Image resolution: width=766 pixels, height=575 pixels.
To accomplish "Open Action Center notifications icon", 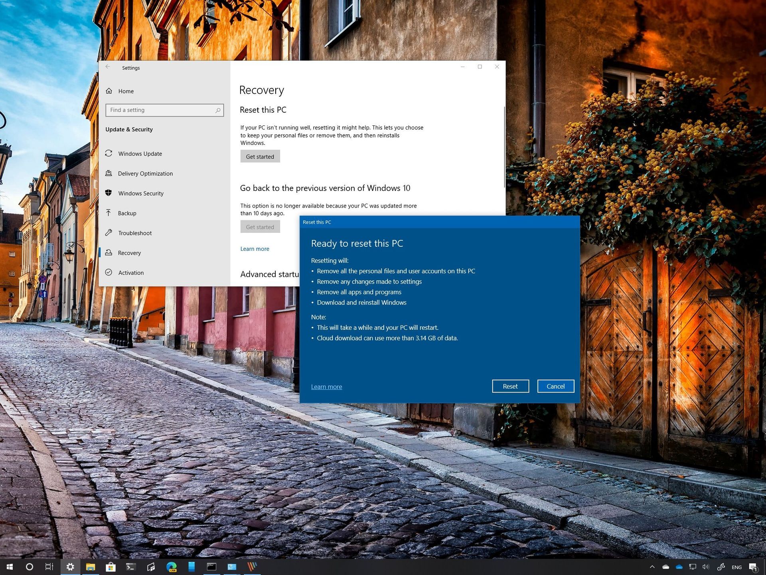I will [x=753, y=567].
